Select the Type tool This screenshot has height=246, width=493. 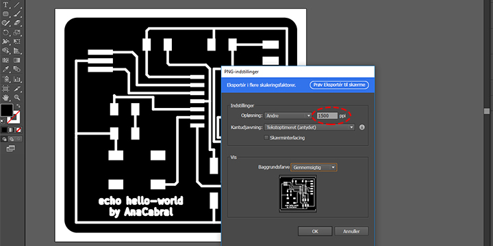tap(5, 5)
